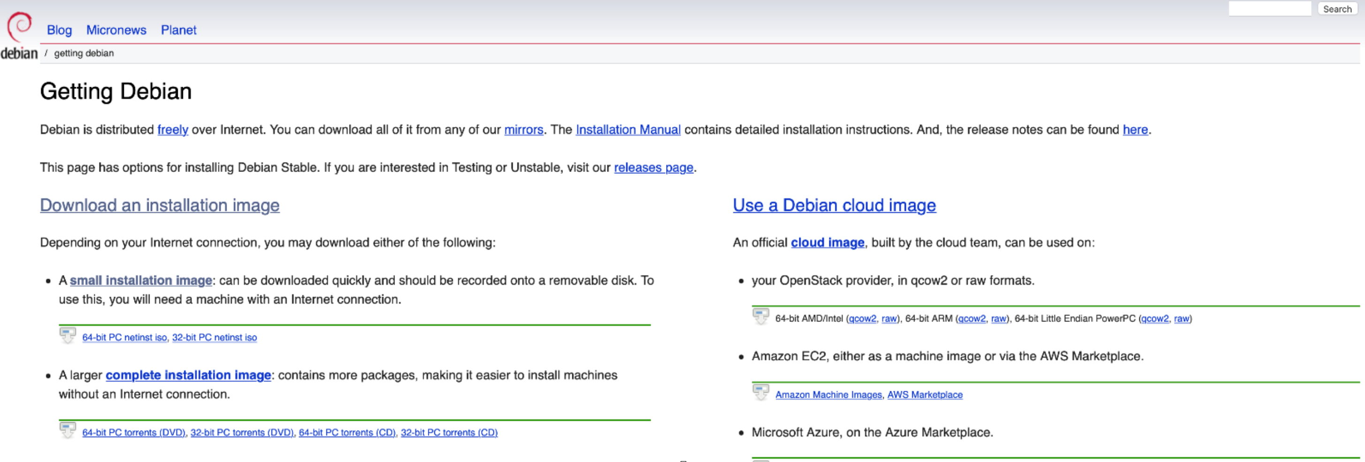Download the 64-bit PC netinst iso
1365x462 pixels.
(x=124, y=338)
